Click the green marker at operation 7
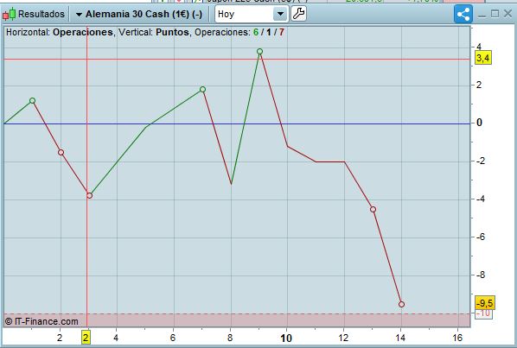The height and width of the screenshot is (348, 517). (x=203, y=89)
